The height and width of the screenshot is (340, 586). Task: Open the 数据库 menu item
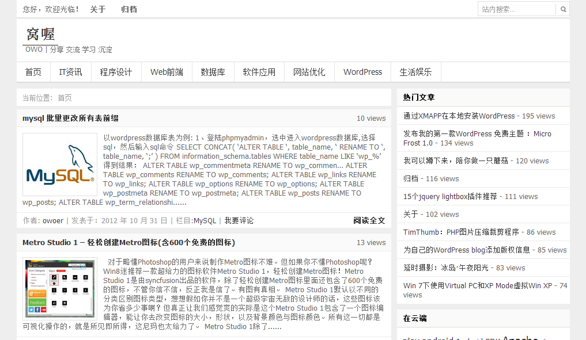coord(213,72)
